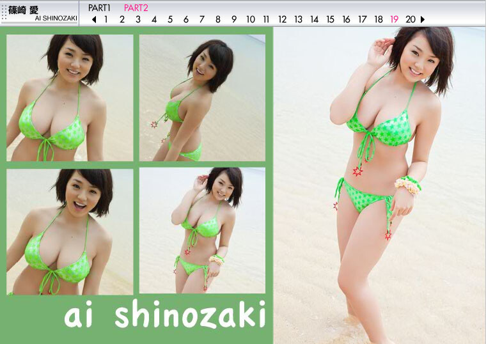Jump to the last page, 20

411,20
